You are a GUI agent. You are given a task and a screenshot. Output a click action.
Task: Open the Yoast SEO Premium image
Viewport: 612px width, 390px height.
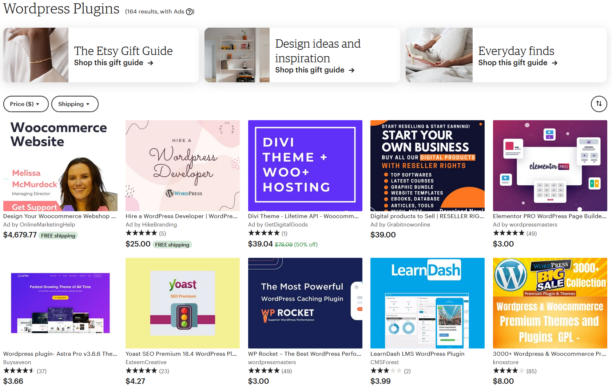point(183,303)
